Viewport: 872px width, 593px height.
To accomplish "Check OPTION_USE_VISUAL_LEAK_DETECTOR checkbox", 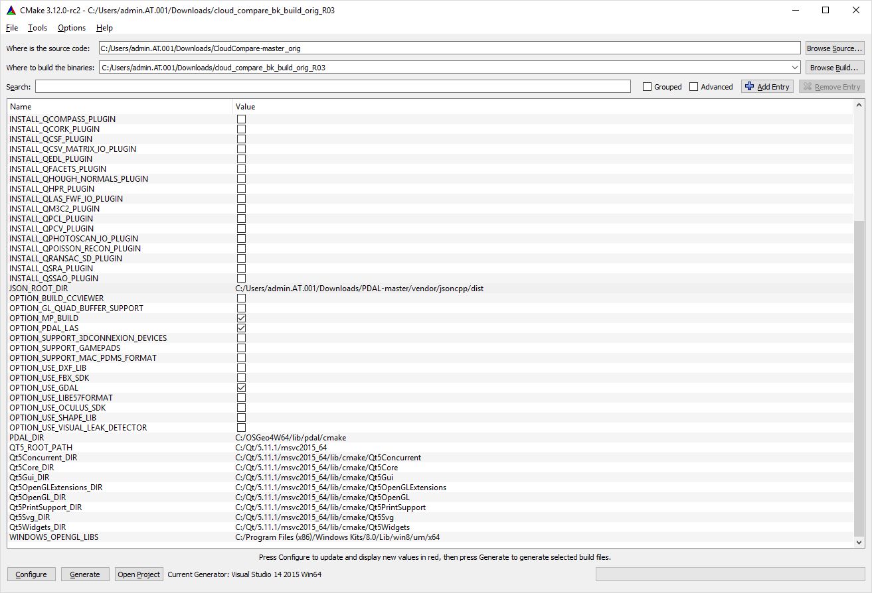I will (x=241, y=428).
